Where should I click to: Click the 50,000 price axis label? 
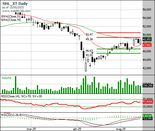[147, 35]
